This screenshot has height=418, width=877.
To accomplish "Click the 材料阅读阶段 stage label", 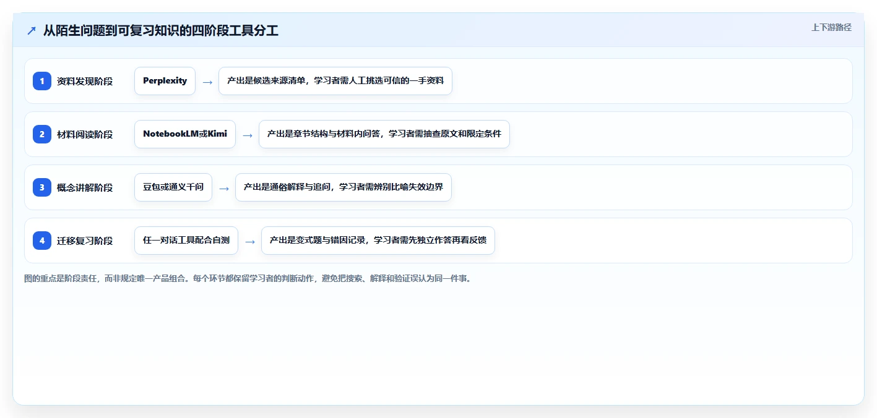I will (x=85, y=134).
